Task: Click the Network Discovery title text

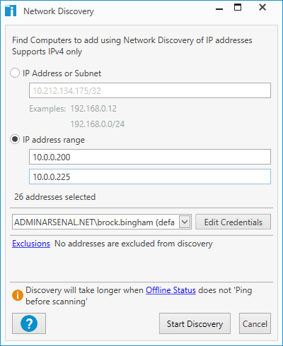Action: [59, 11]
